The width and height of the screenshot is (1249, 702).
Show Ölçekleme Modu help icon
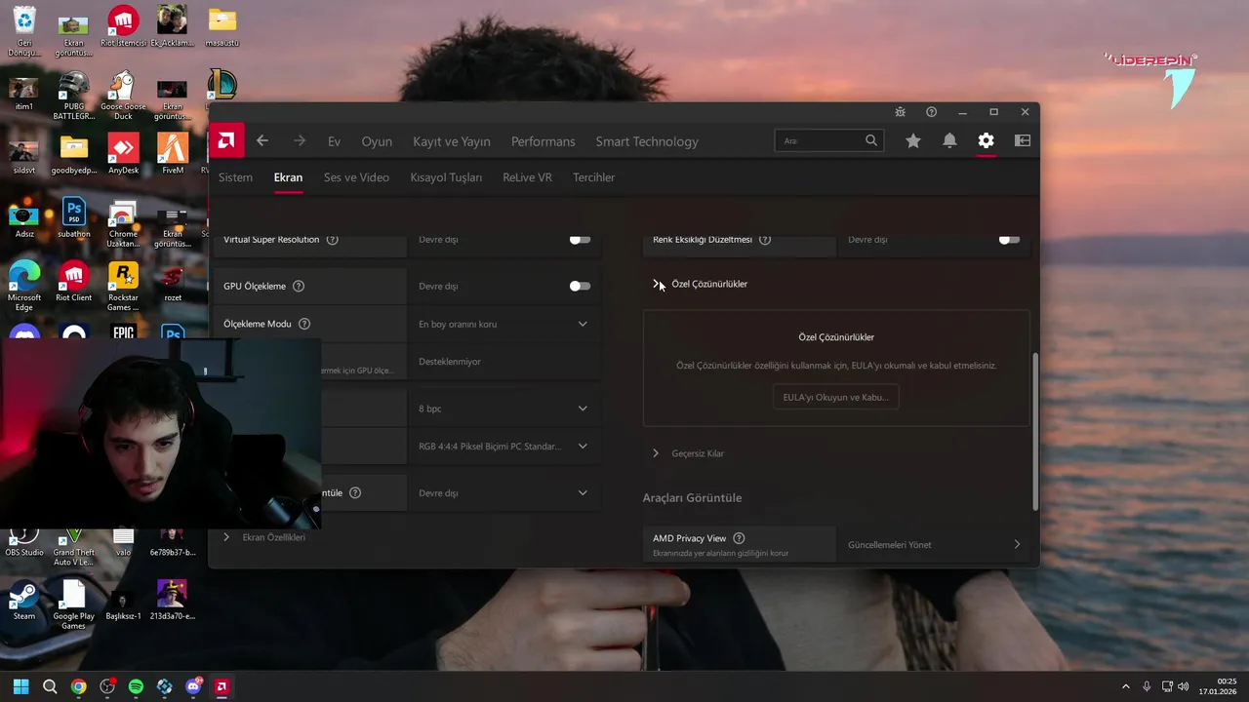304,324
